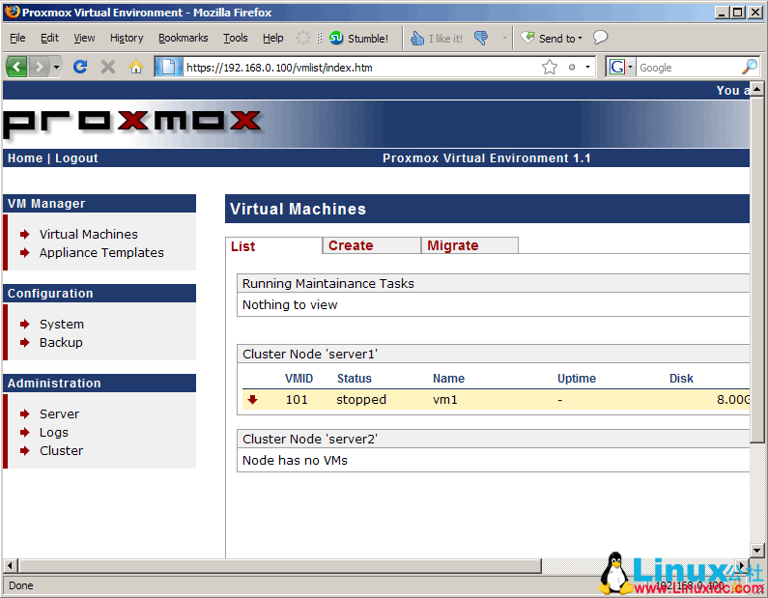Bookmark page using the star icon

550,67
